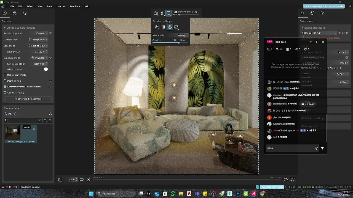Screen dimensions: 353x198
Task: Open View mode Beauty dropdown
Action: tap(183, 35)
